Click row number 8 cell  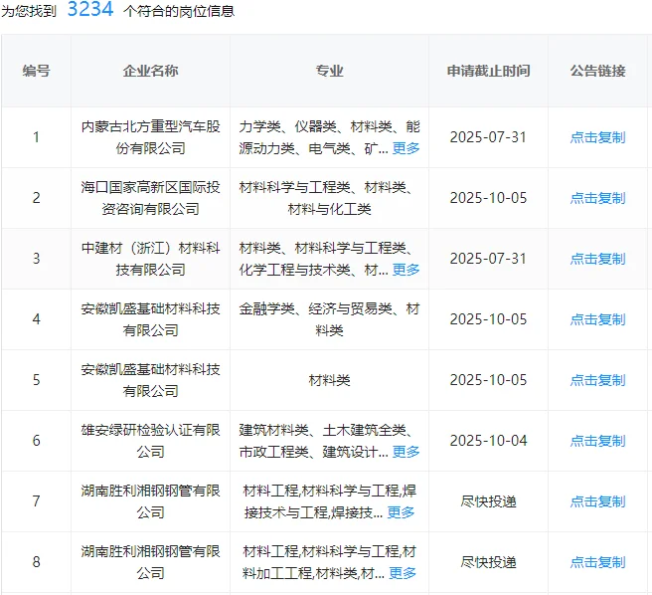pos(36,562)
